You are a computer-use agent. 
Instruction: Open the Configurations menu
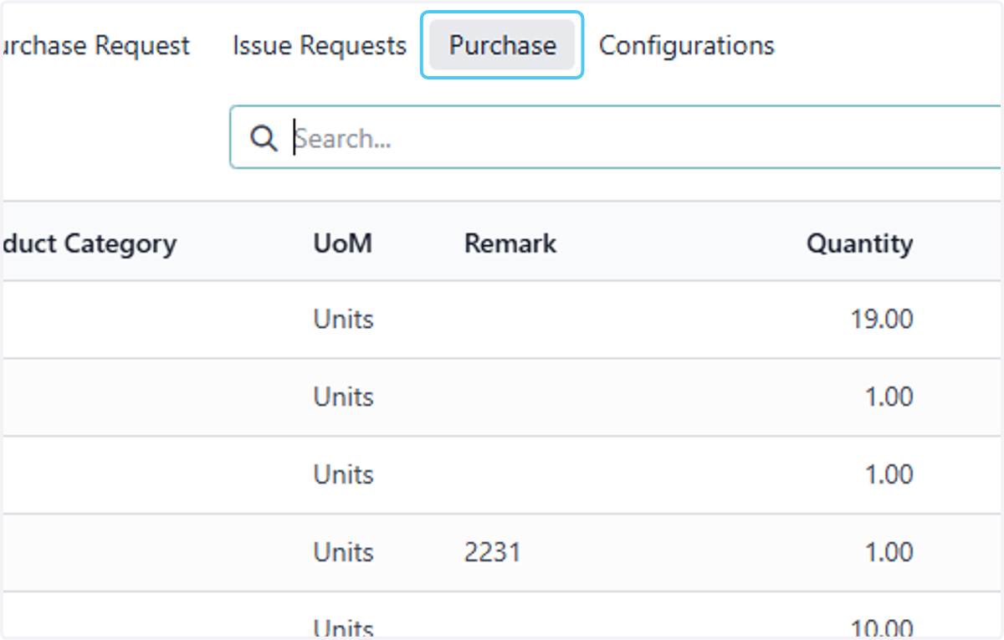point(687,45)
